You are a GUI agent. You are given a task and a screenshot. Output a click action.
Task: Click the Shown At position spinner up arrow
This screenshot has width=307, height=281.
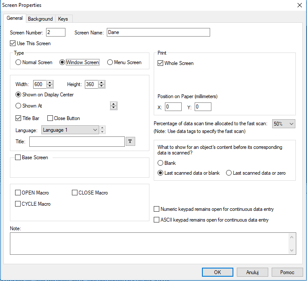pyautogui.click(x=114, y=104)
